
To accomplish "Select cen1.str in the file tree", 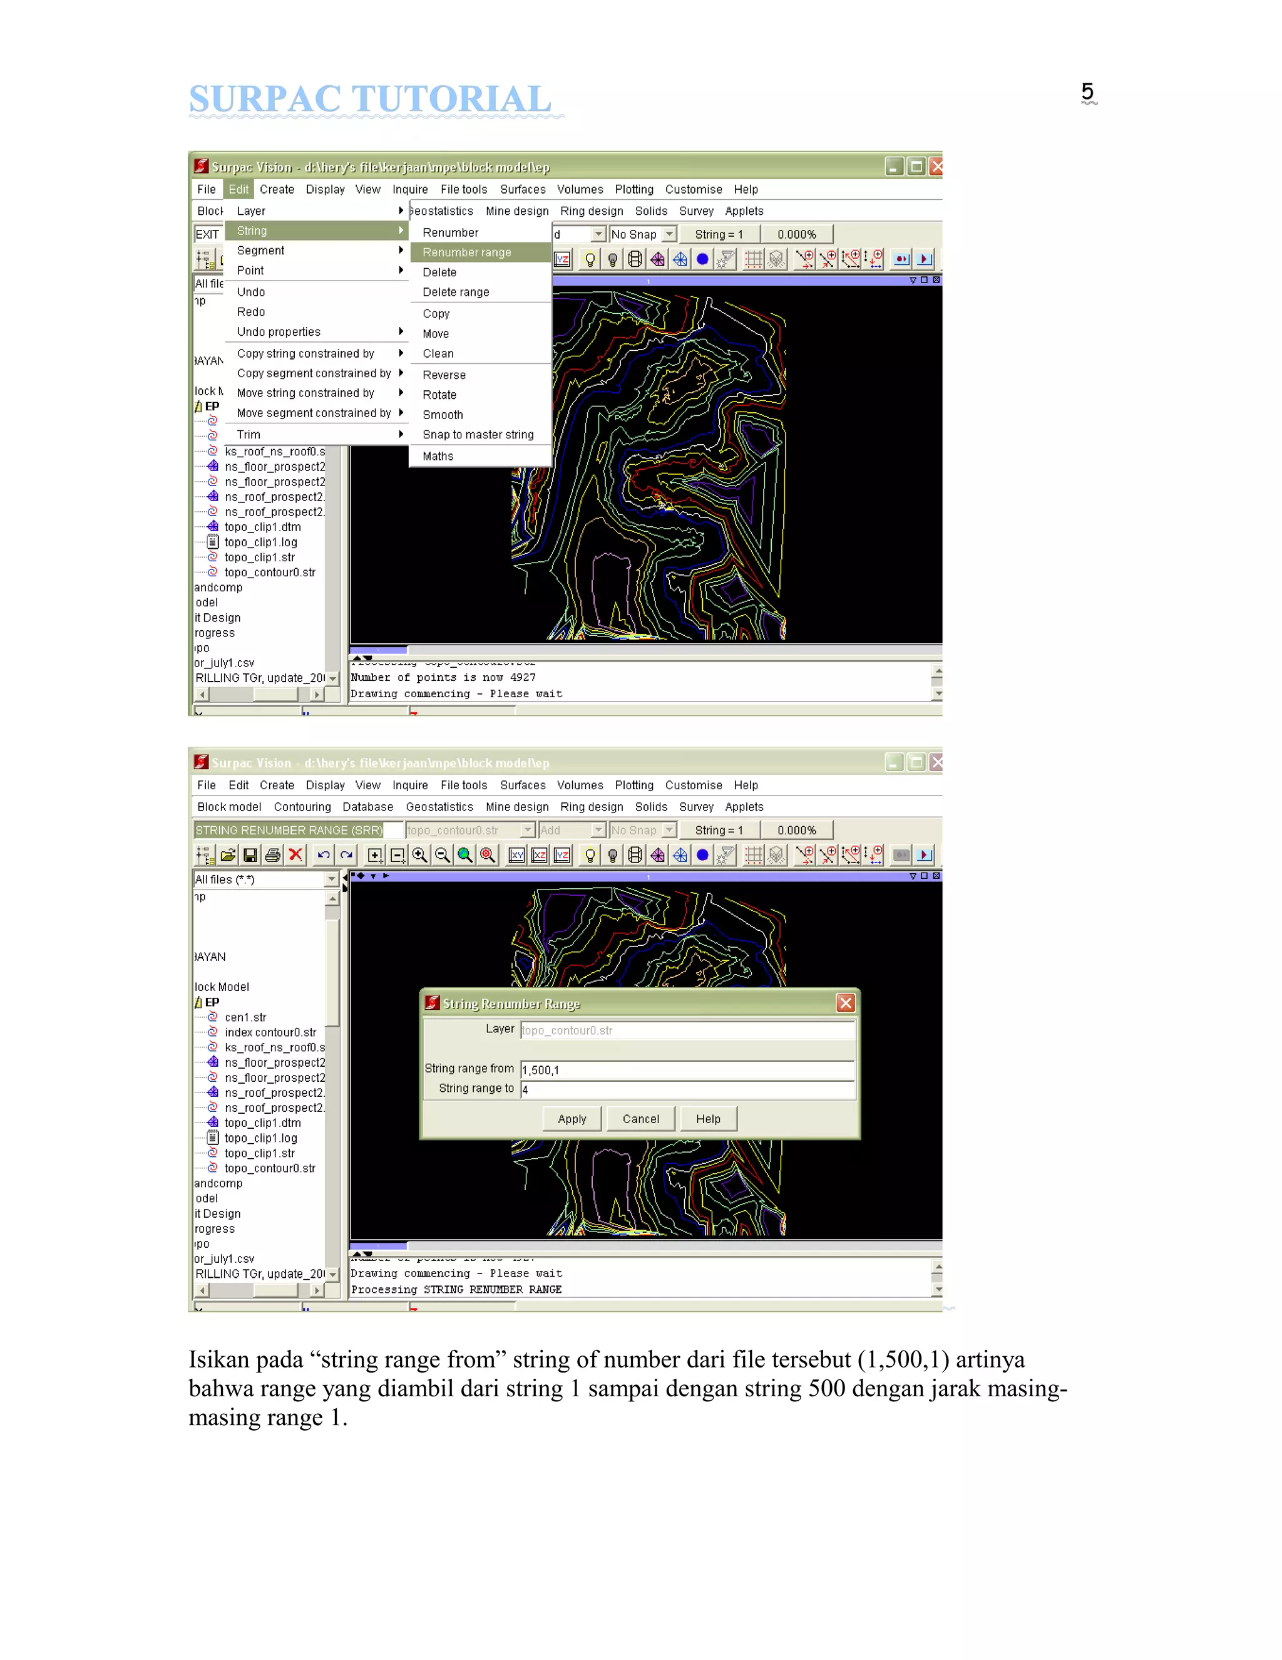I will tap(245, 1017).
